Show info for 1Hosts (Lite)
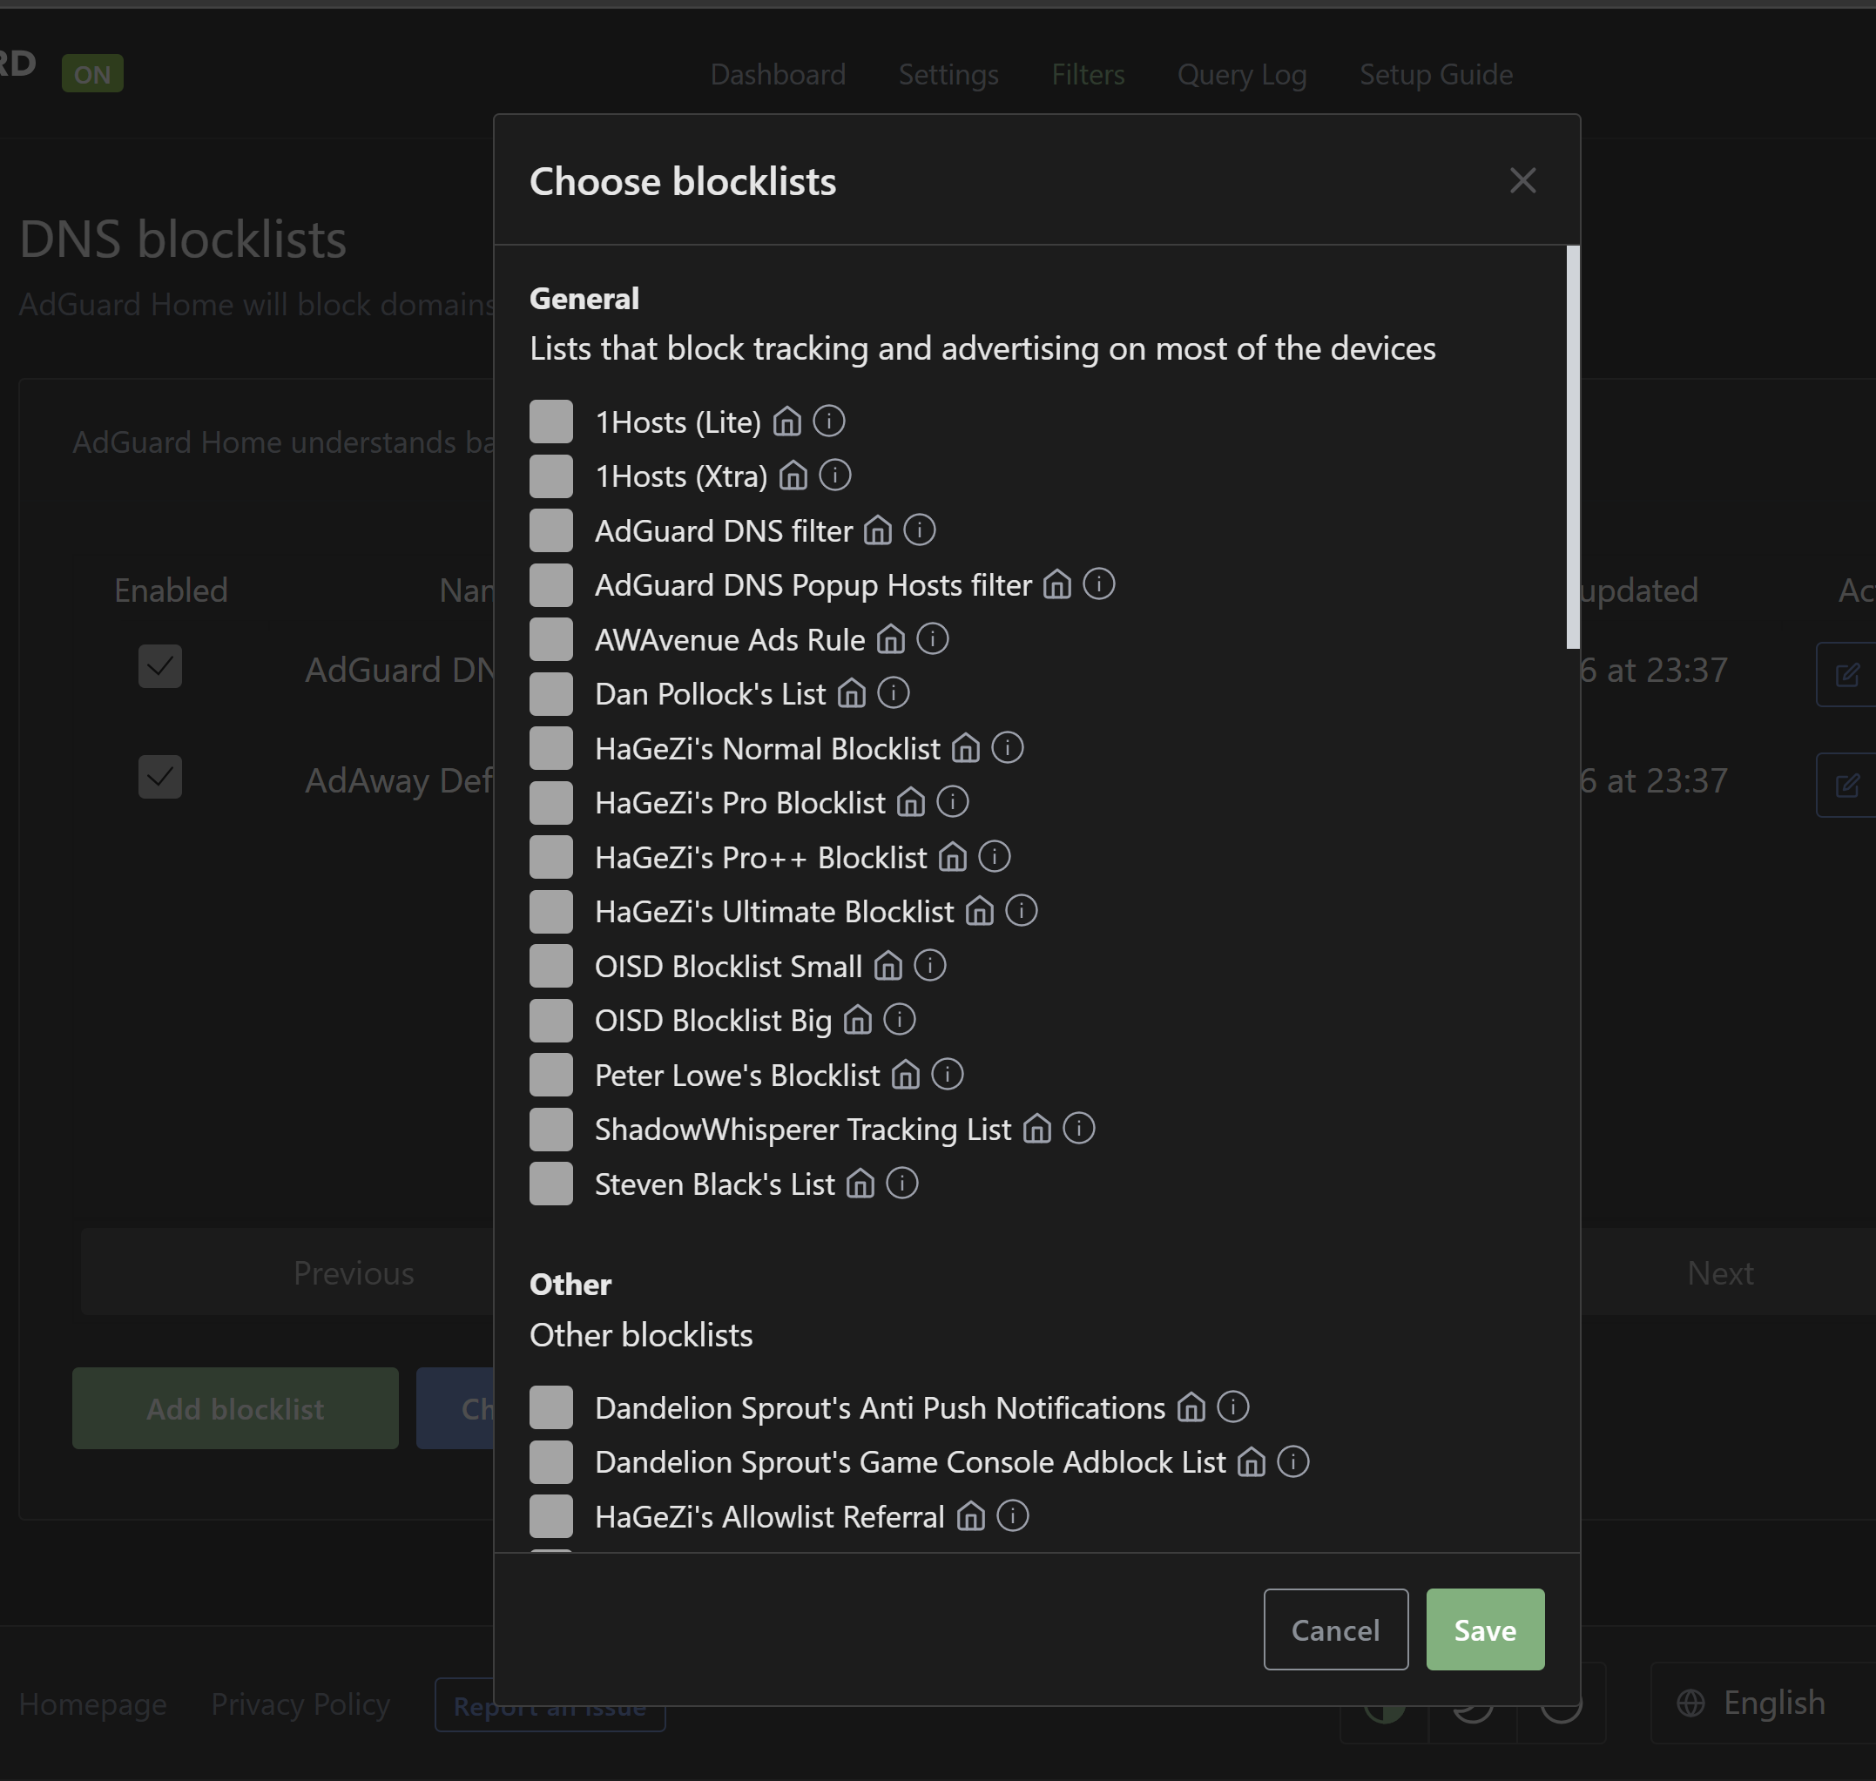 829,422
